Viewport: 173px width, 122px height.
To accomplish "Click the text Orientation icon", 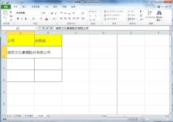I will (x=74, y=13).
